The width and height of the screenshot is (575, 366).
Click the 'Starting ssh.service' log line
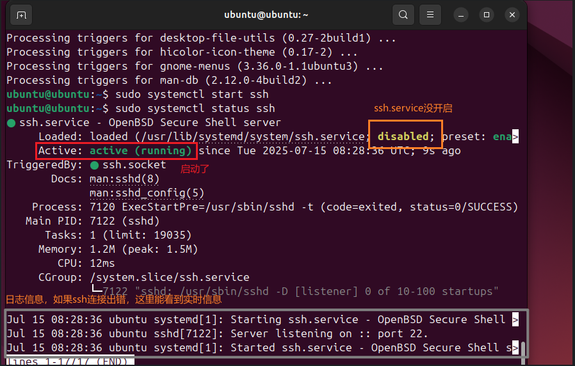[262, 320]
